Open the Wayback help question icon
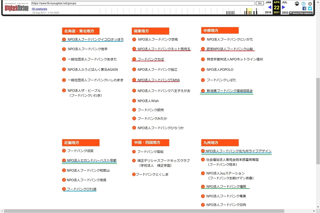The height and width of the screenshot is (213, 320). 303,4
